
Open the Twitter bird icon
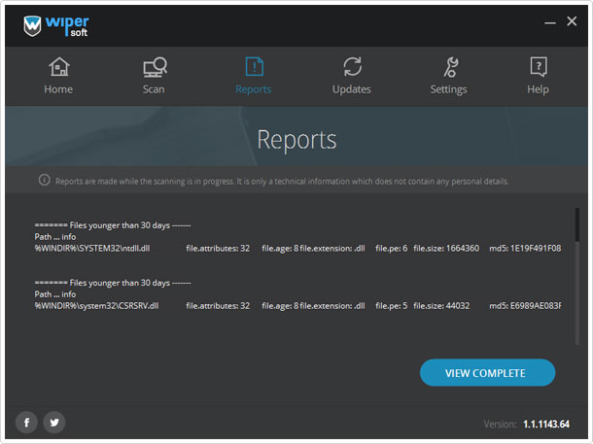point(54,422)
